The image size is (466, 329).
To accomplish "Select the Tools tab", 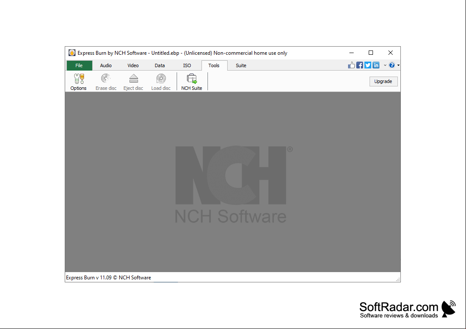I will click(214, 65).
